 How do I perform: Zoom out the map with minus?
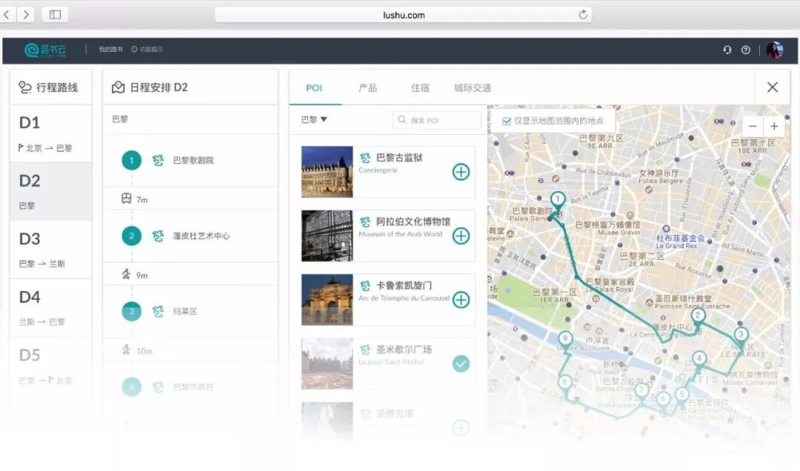753,126
